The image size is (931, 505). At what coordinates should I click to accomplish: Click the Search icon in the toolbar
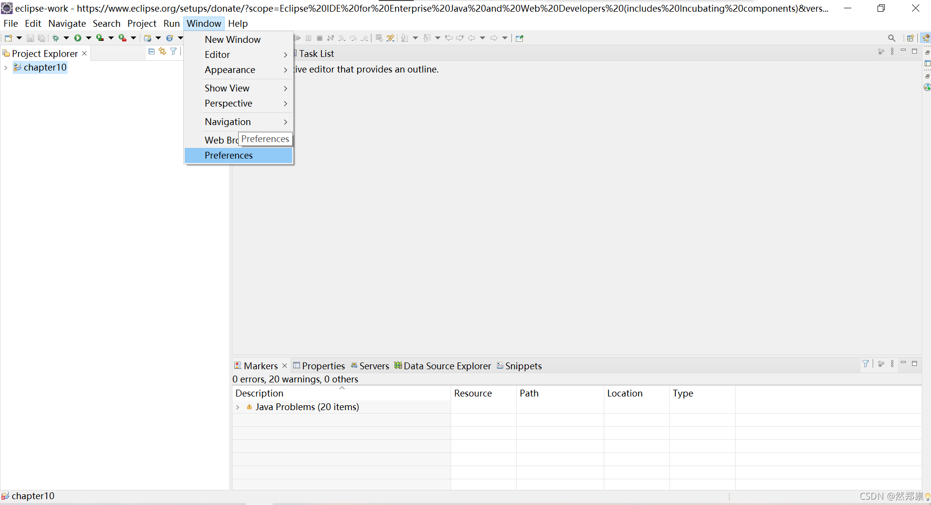click(x=892, y=38)
